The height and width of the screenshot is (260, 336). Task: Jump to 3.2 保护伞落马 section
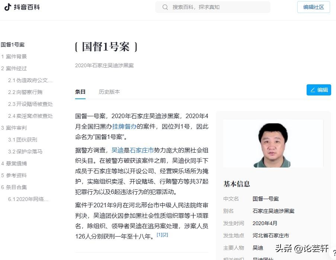tap(25, 152)
